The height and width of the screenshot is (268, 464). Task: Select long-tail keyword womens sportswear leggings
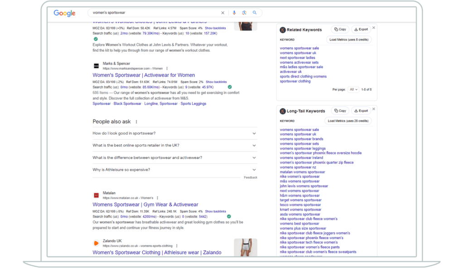302,148
